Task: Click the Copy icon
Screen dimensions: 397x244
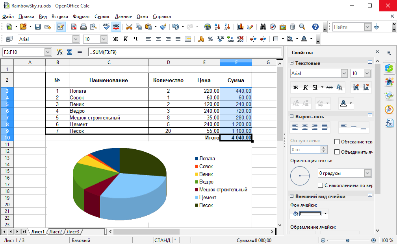Action: 139,27
